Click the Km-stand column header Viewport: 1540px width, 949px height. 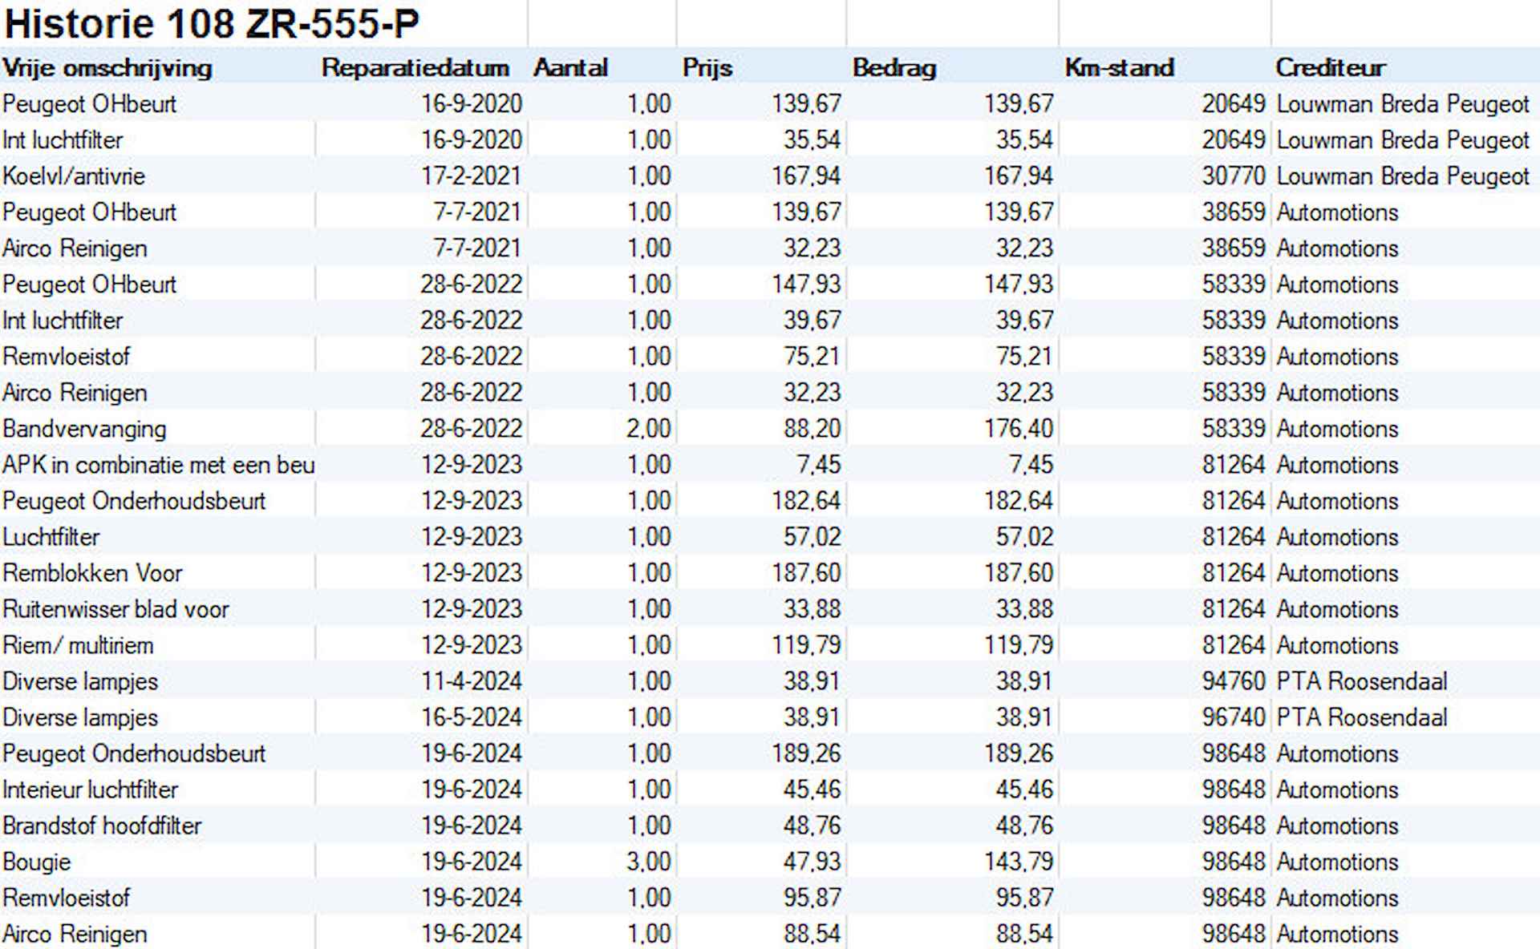1120,67
